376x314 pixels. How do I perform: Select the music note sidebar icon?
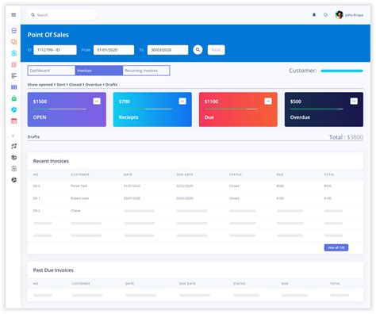(14, 146)
